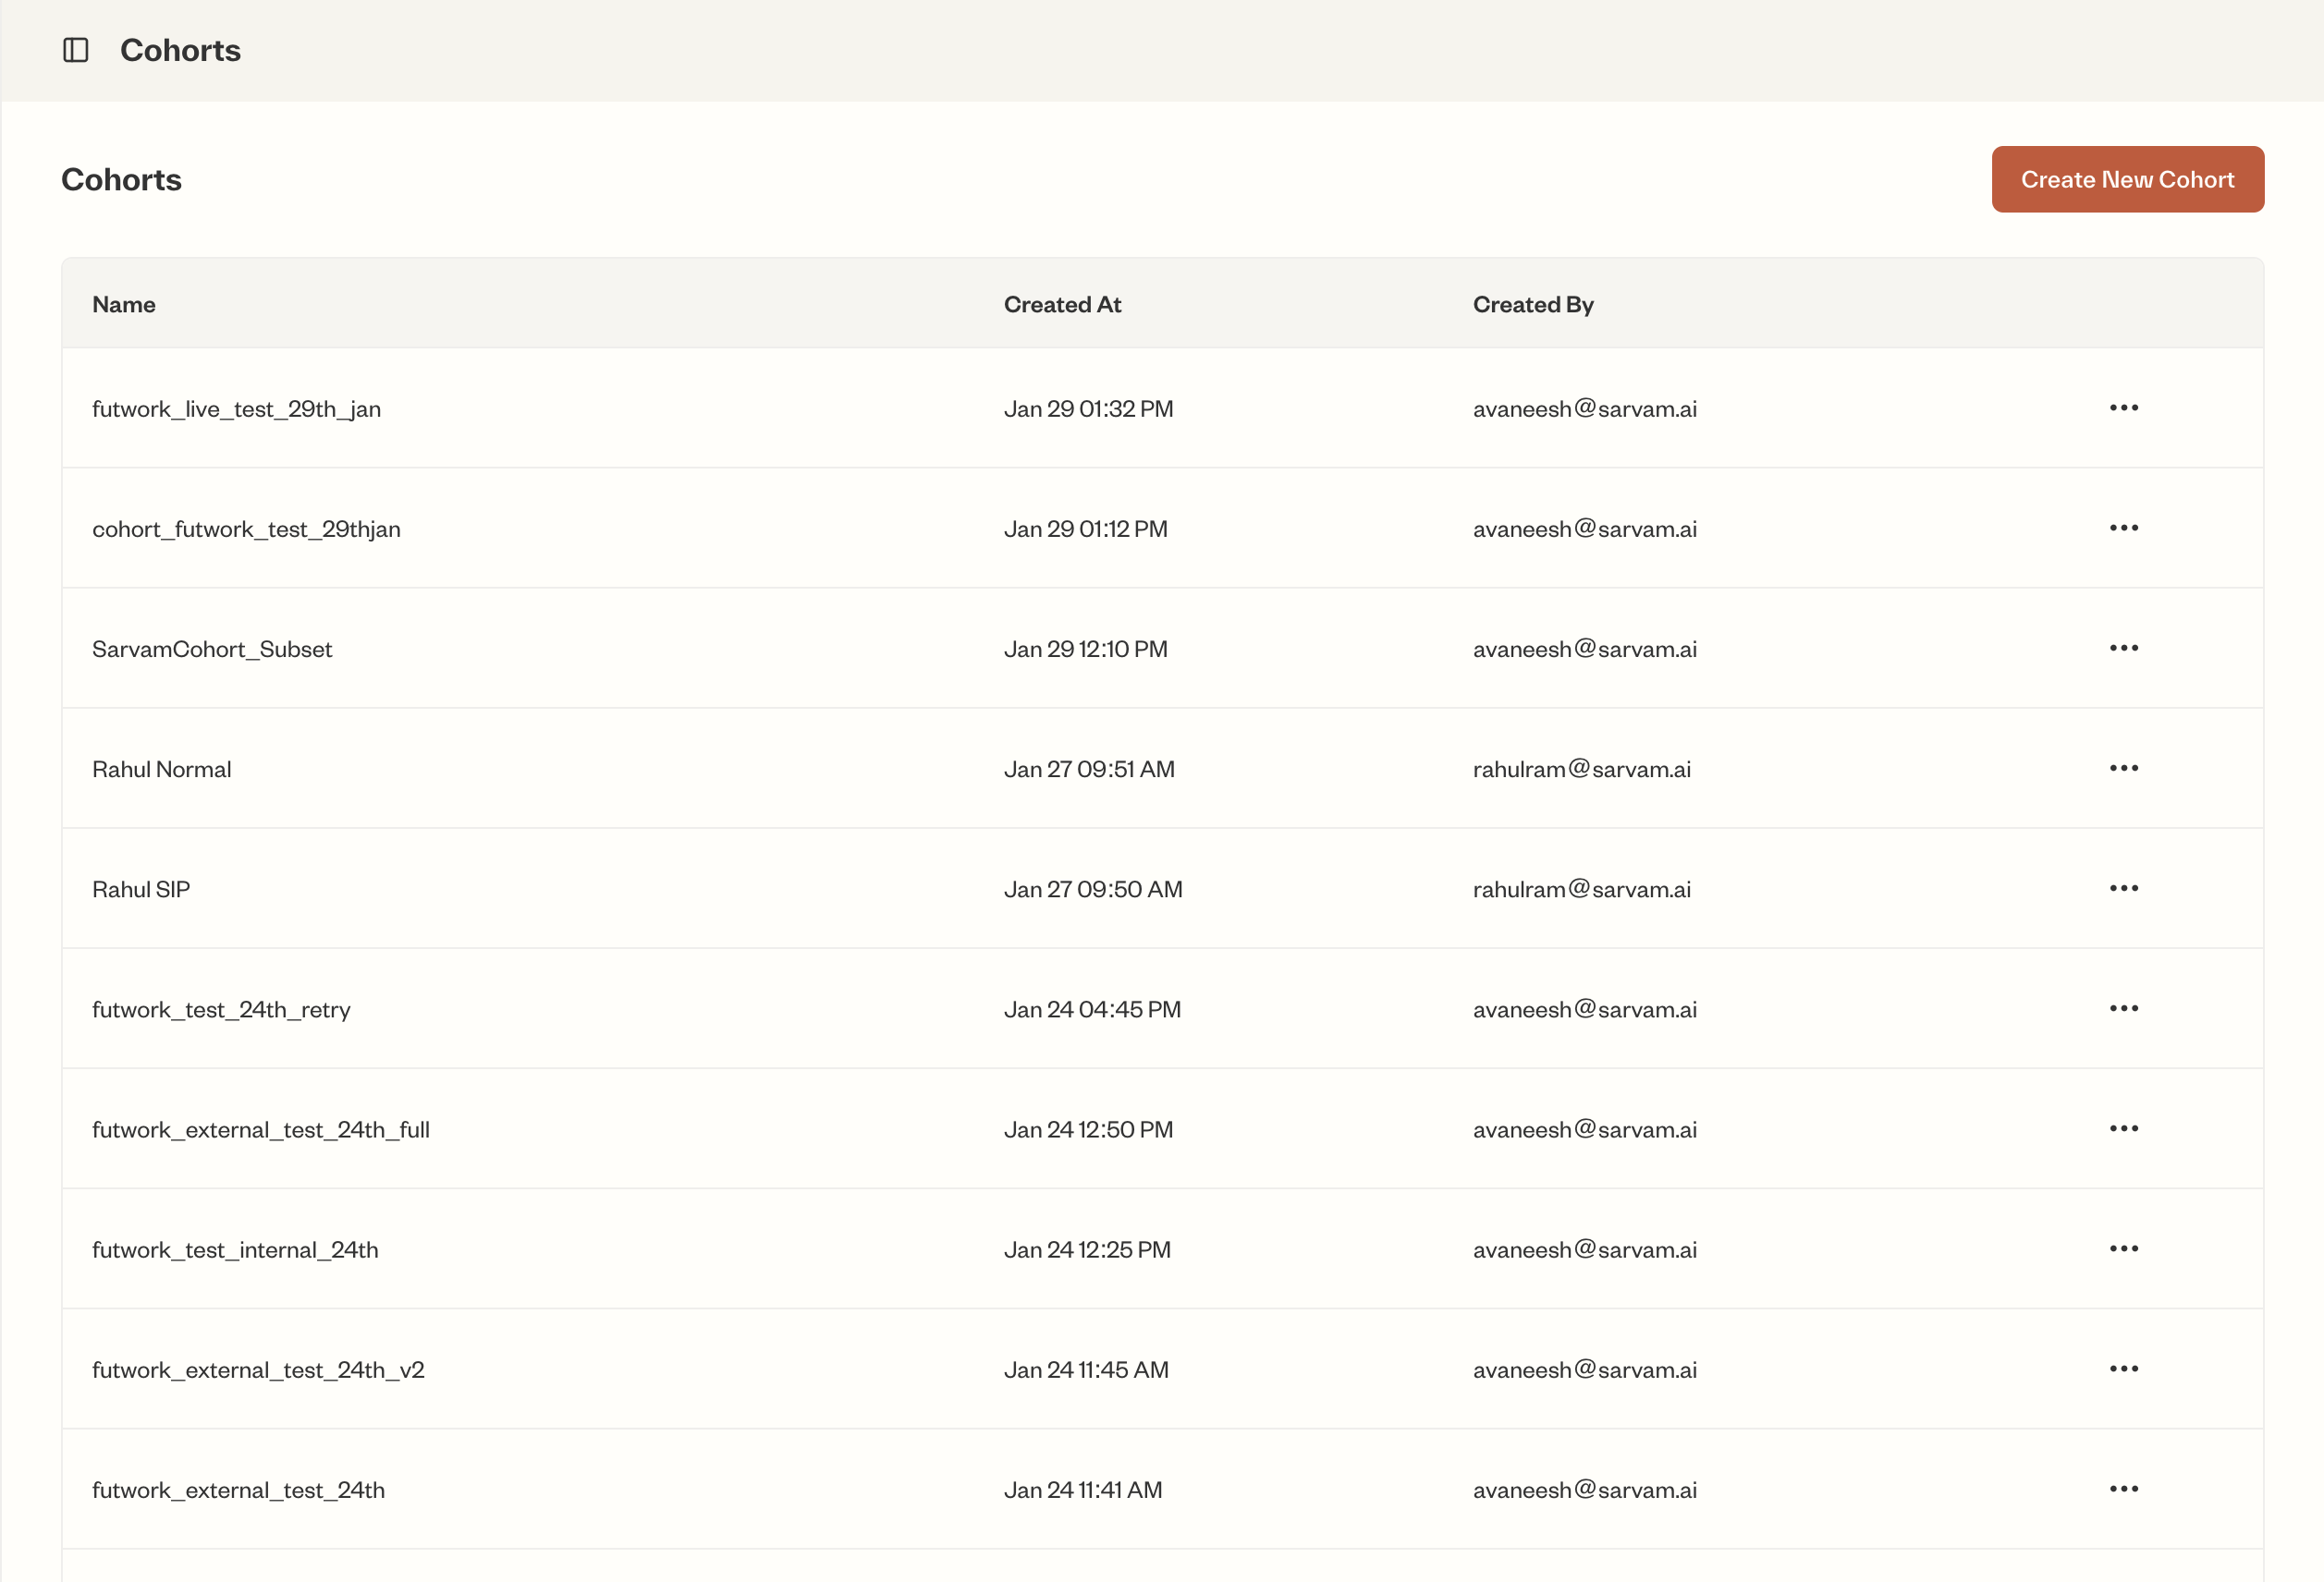This screenshot has width=2324, height=1582.
Task: Click Cohorts title in top bar
Action: pyautogui.click(x=180, y=50)
